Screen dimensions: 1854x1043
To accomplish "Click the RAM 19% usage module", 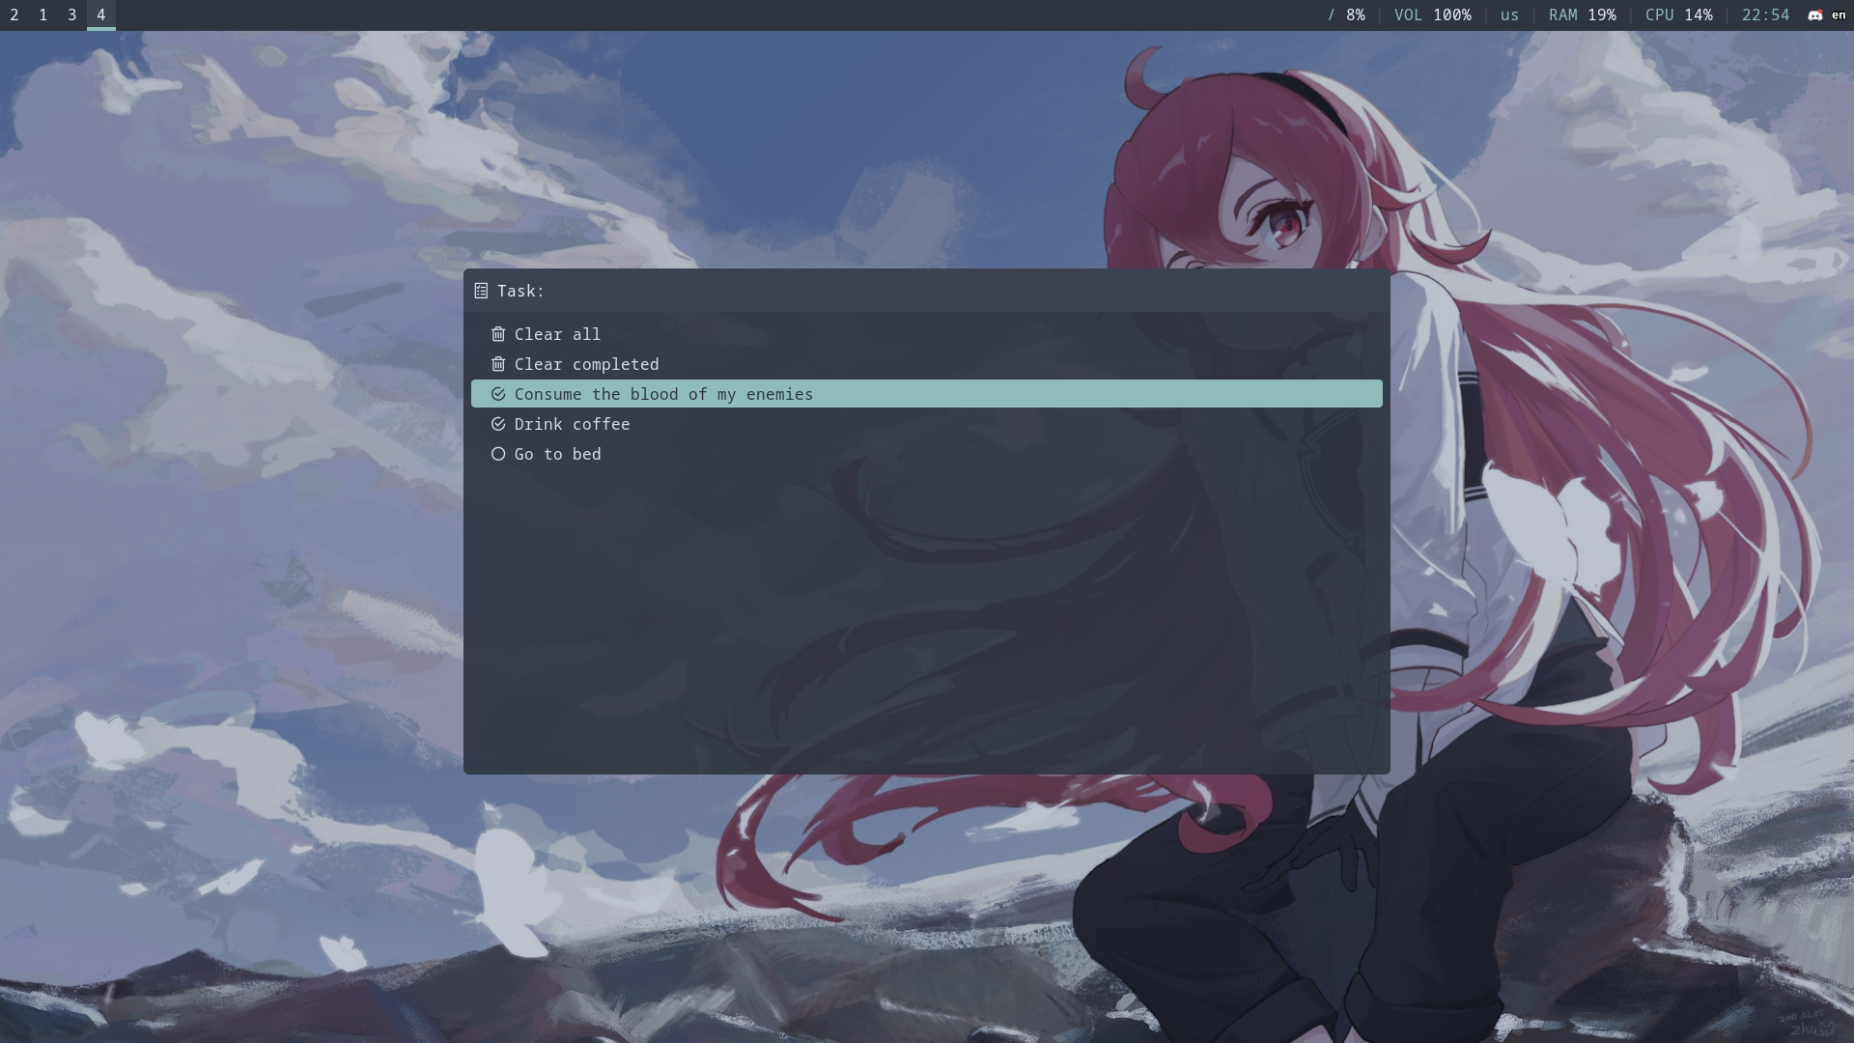I will click(x=1582, y=15).
